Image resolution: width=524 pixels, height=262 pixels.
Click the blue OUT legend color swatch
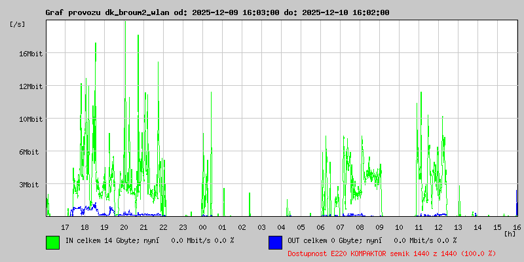[x=275, y=242]
